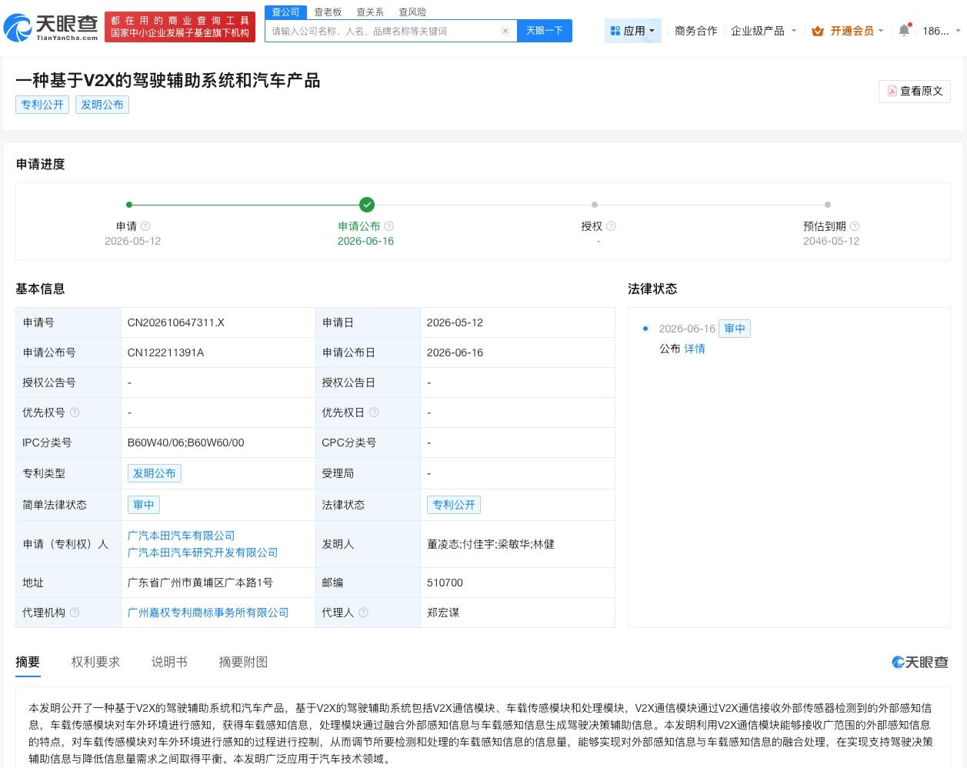The height and width of the screenshot is (768, 967).
Task: Switch to the 摘要 tab
Action: click(x=28, y=662)
